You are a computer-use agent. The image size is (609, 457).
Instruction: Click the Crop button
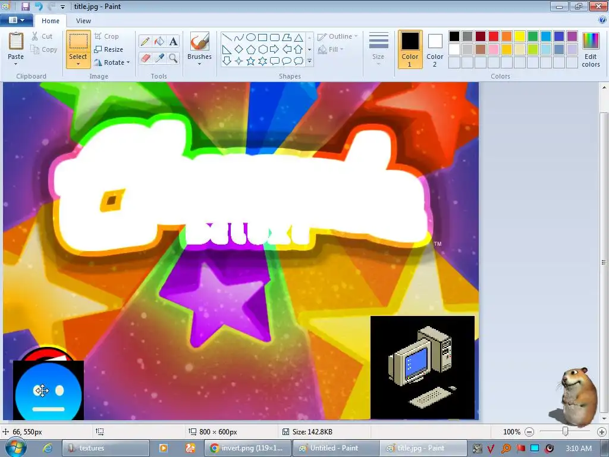pyautogui.click(x=107, y=36)
